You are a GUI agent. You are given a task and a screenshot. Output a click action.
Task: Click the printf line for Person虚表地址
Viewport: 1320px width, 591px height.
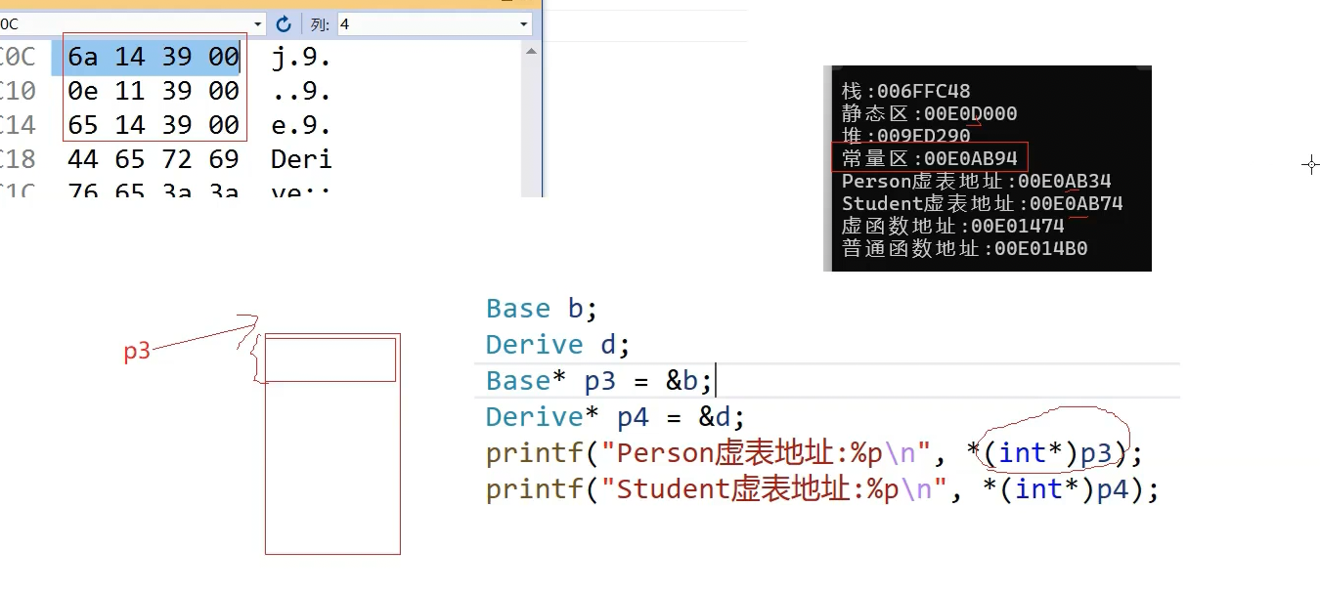pos(814,453)
